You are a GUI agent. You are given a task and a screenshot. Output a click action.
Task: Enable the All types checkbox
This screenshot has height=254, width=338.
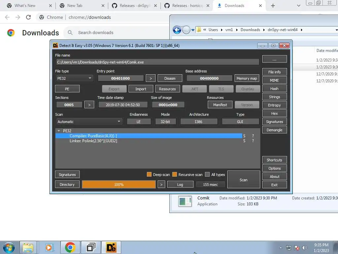coord(207,175)
